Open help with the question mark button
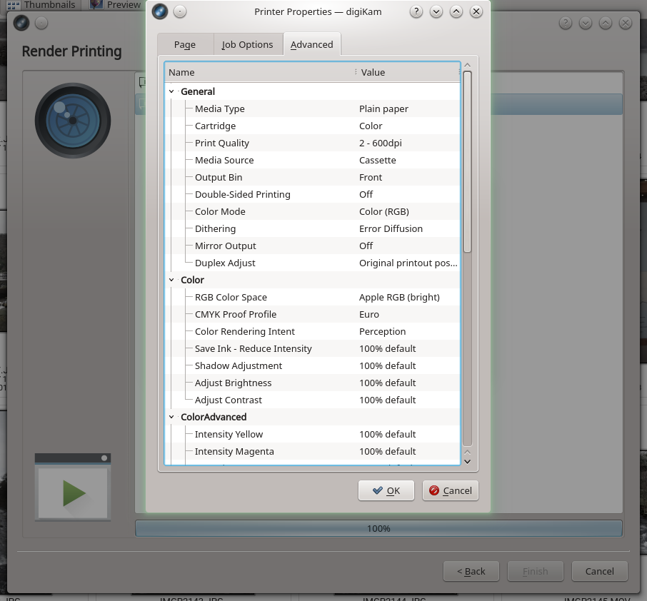This screenshot has height=601, width=647. click(x=416, y=11)
